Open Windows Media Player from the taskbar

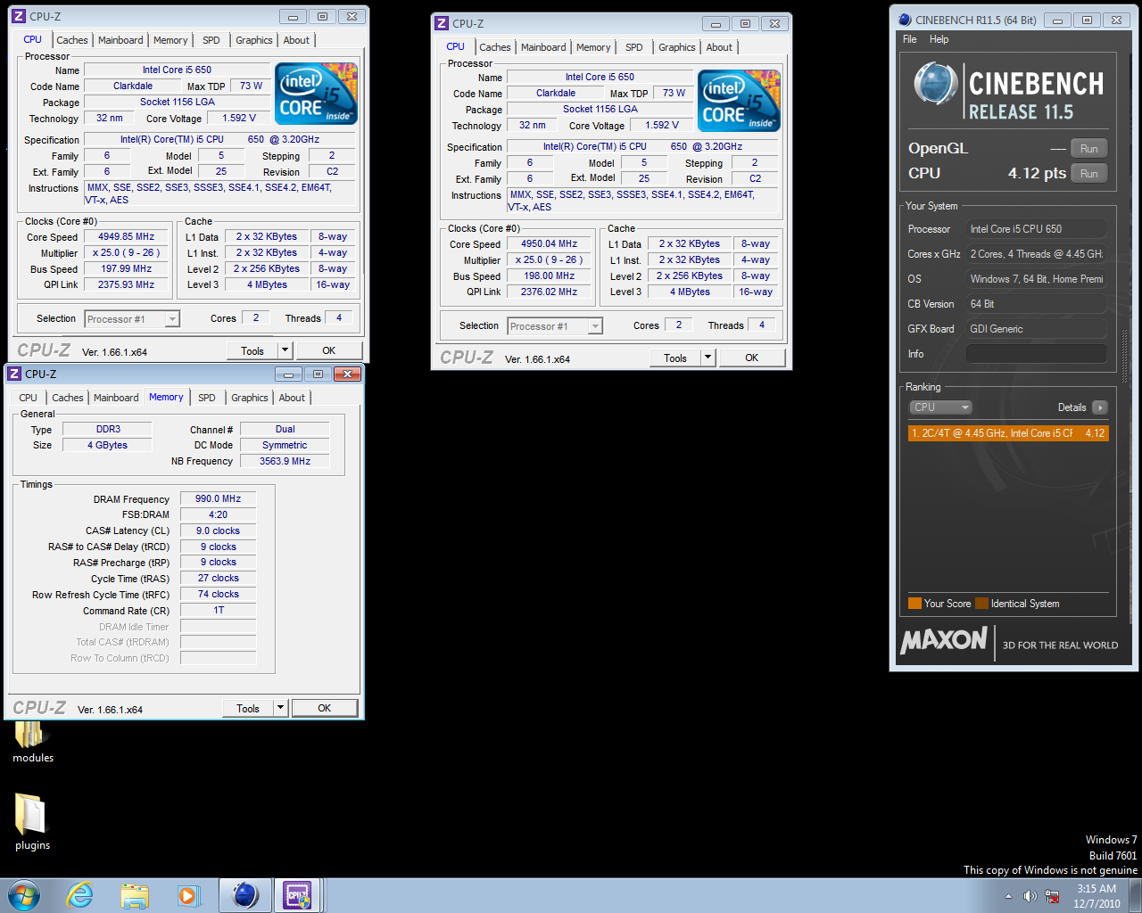[x=188, y=895]
